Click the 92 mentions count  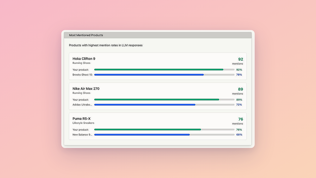tap(240, 59)
